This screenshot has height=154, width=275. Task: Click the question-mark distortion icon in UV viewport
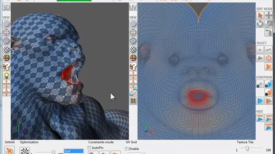click(x=133, y=66)
